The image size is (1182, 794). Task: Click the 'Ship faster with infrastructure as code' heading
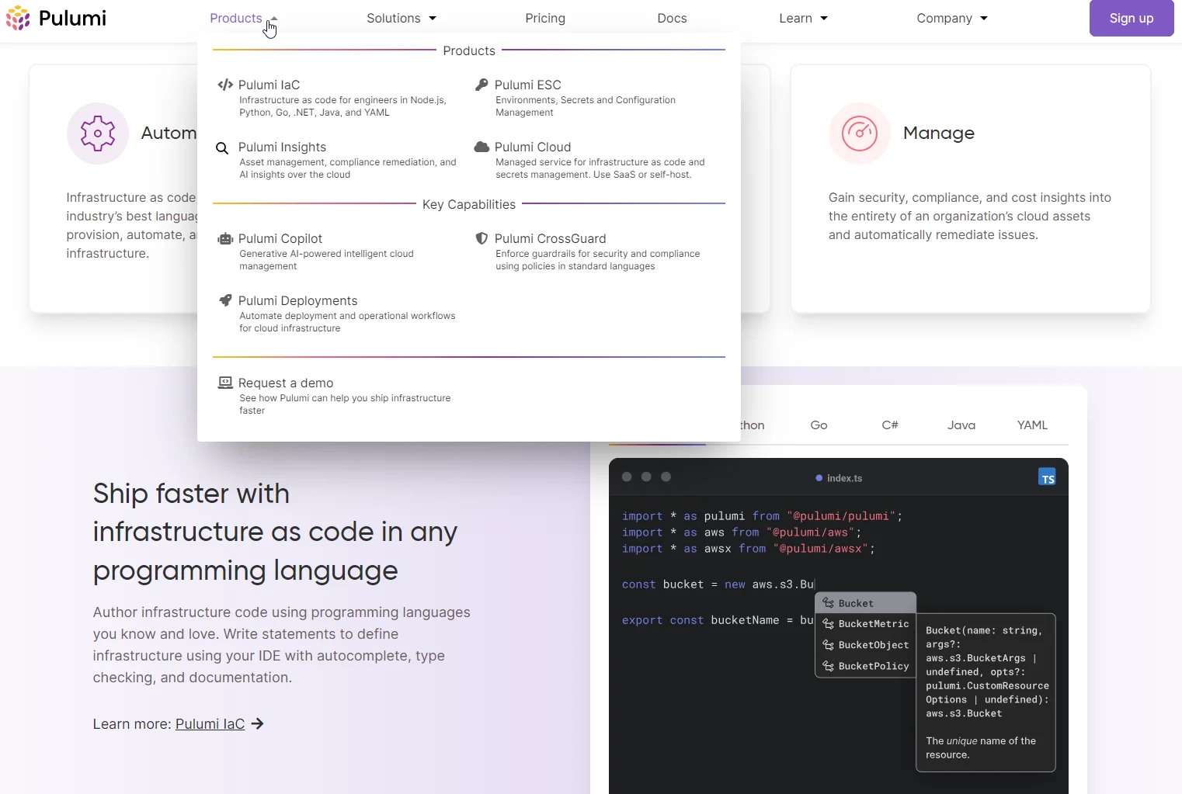pos(276,532)
